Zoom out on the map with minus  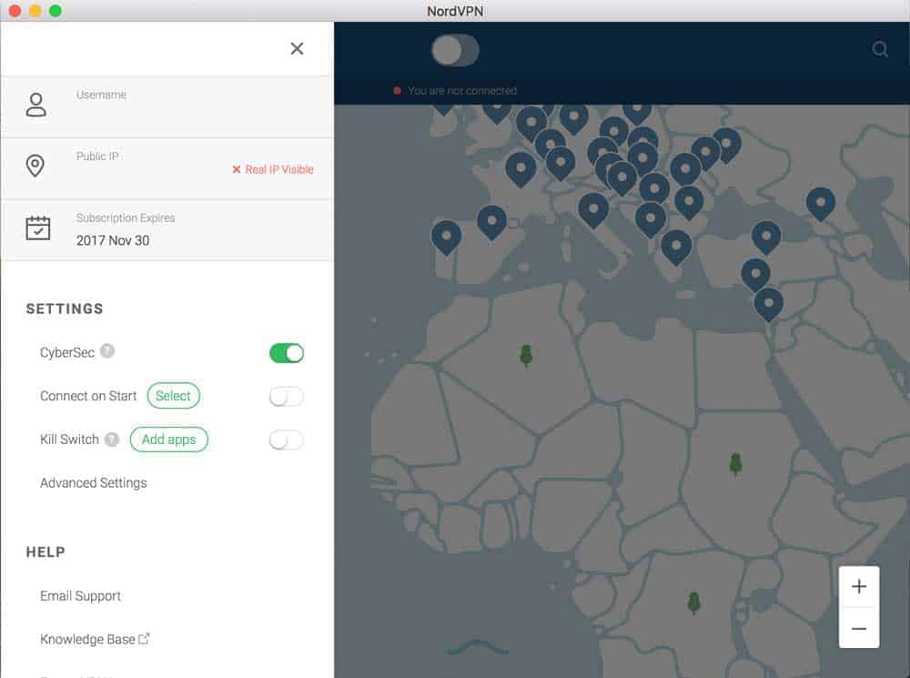point(859,628)
